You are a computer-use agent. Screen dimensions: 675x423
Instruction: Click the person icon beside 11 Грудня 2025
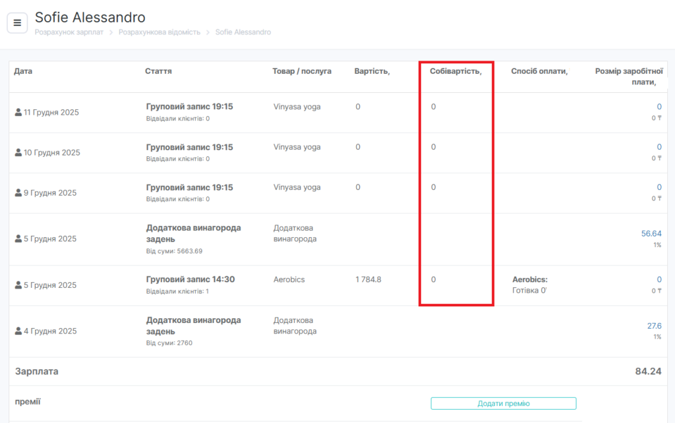click(18, 112)
